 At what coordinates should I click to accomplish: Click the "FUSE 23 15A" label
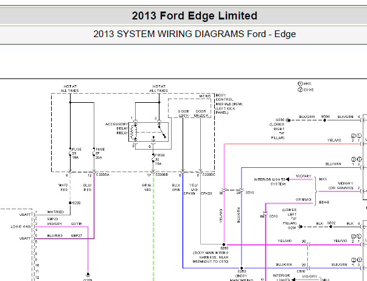coord(77,153)
